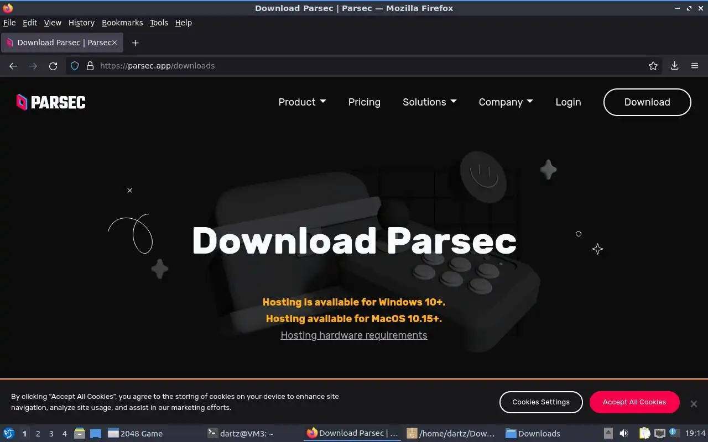This screenshot has height=442, width=708.
Task: Switch to workspace 4 in the taskbar
Action: 64,434
